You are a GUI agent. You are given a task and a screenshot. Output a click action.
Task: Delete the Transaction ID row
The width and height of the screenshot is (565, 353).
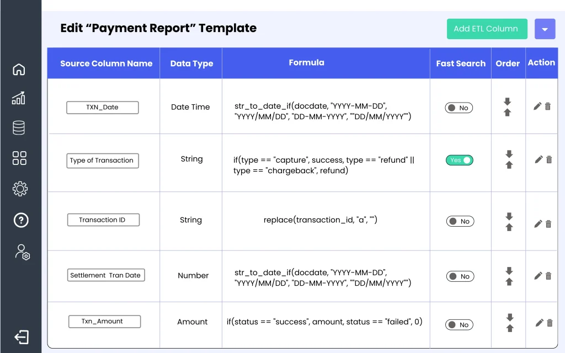[548, 224]
